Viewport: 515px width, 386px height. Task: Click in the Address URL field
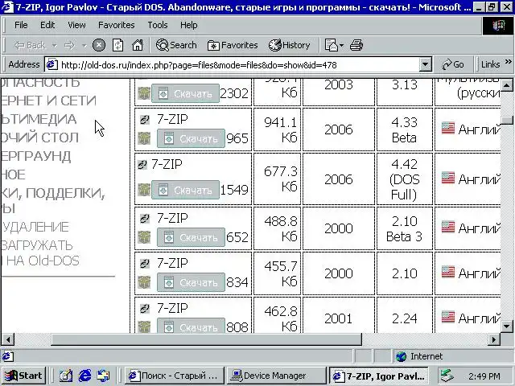240,64
